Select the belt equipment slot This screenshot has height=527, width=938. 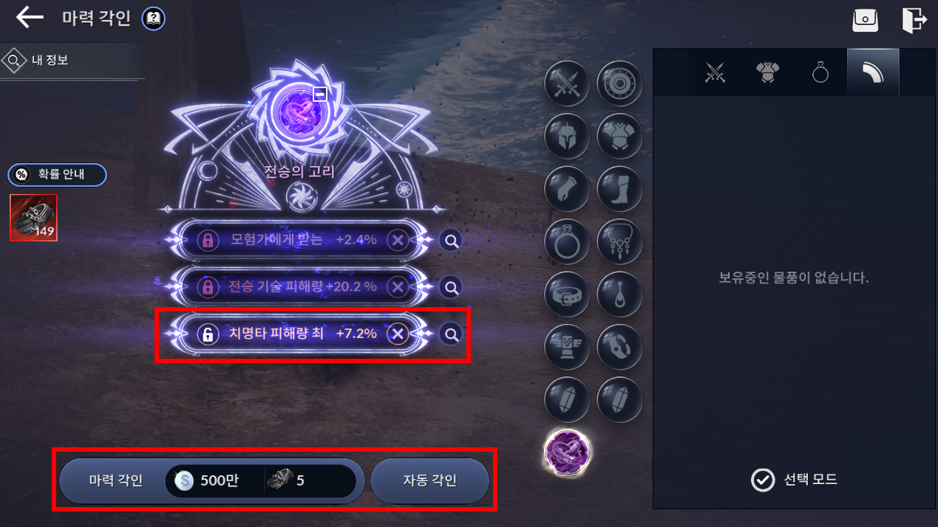[567, 294]
